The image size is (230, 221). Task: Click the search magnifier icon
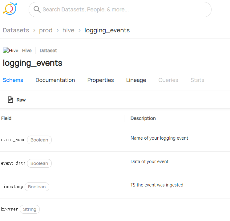[x=37, y=9]
